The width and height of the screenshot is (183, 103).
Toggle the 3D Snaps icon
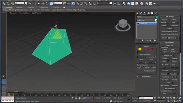tap(78, 3)
